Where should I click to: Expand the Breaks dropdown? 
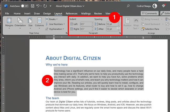click(52, 19)
